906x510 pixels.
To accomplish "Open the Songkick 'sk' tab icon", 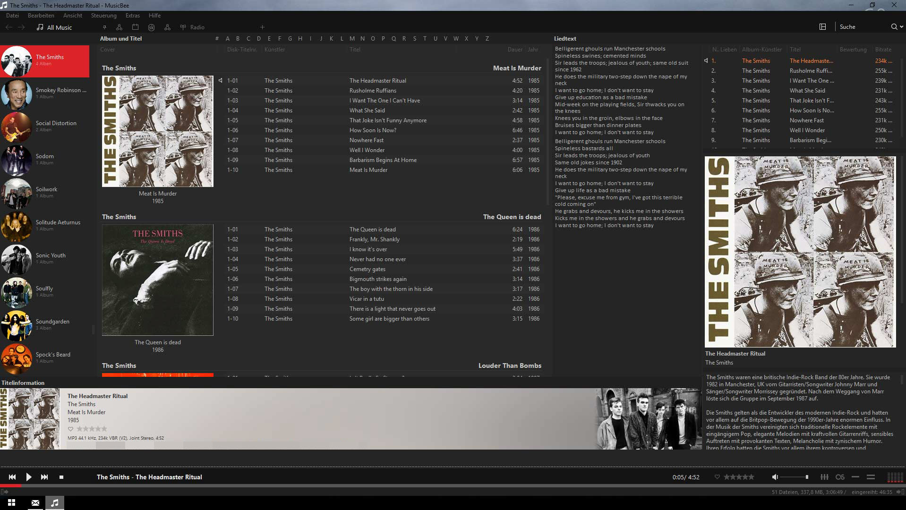I will click(151, 27).
